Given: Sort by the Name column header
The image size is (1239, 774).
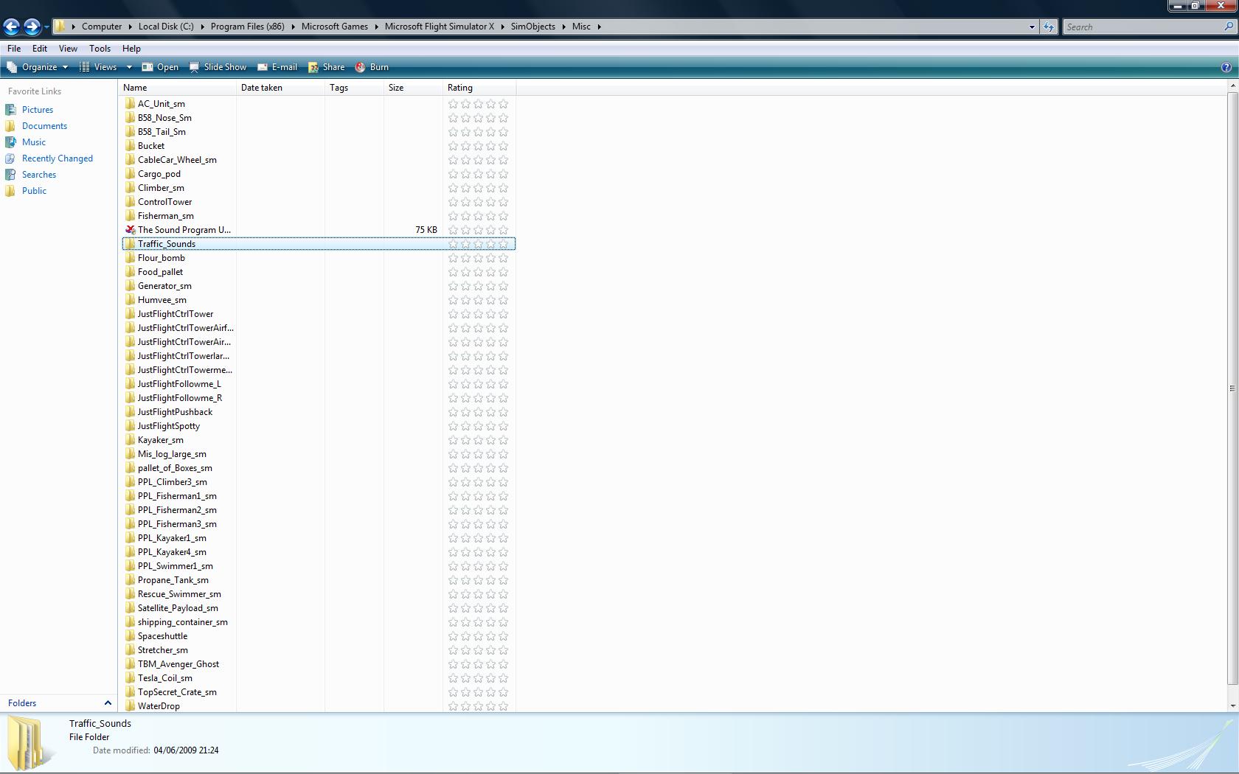Looking at the screenshot, I should click(x=177, y=88).
